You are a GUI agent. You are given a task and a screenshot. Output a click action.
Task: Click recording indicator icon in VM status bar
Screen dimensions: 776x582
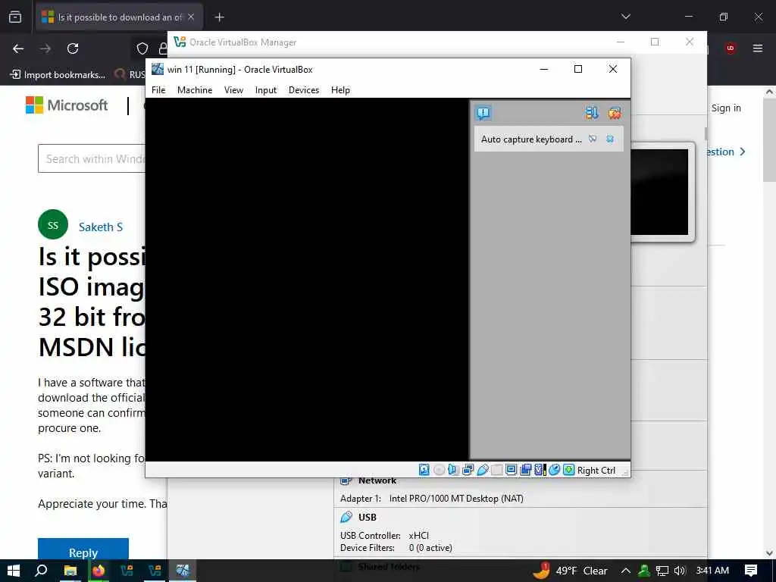[x=526, y=470]
